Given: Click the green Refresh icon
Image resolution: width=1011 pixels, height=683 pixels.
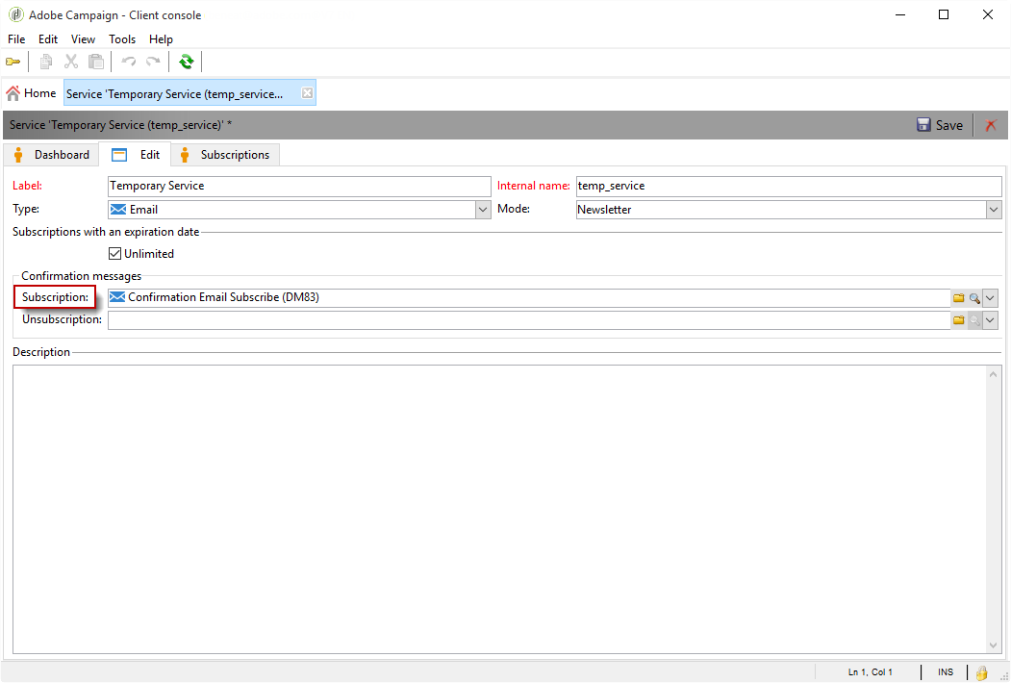Looking at the screenshot, I should (x=187, y=62).
